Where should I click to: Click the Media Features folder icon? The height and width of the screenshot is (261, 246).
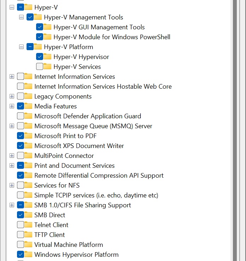(x=28, y=106)
